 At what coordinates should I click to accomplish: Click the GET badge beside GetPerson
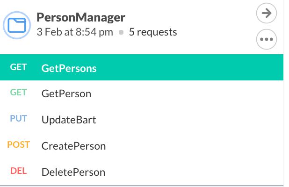coord(18,93)
